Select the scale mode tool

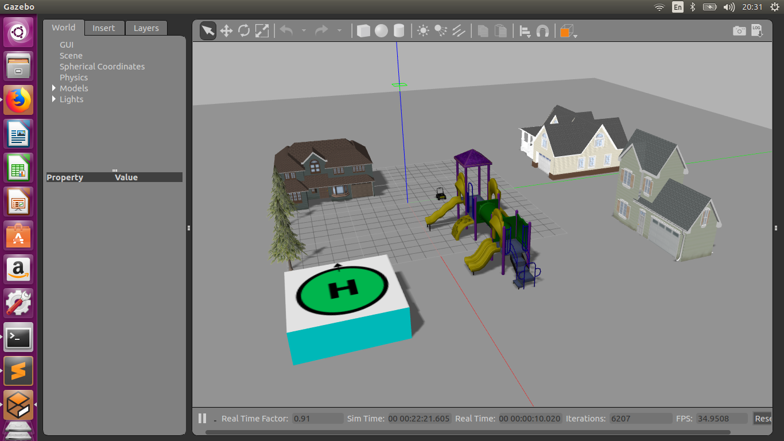tap(262, 31)
